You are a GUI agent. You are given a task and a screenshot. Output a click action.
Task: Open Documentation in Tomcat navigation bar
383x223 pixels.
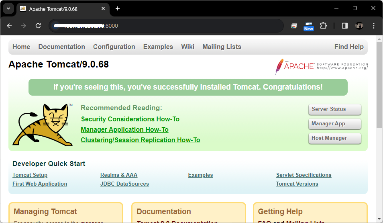coord(61,47)
